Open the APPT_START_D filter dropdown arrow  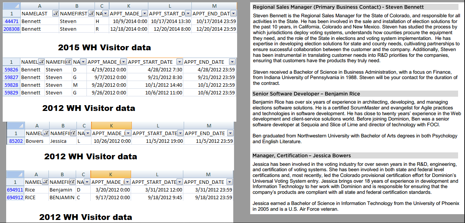[188, 13]
